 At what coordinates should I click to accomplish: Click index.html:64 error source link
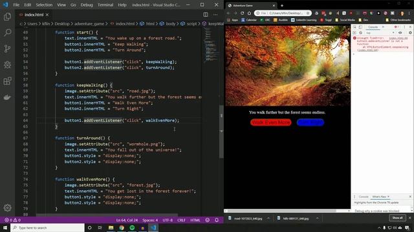(398, 38)
